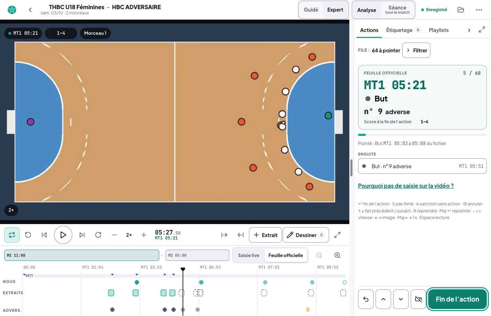491x316 pixels.
Task: Show more tabs with right chevron
Action: pyautogui.click(x=469, y=30)
